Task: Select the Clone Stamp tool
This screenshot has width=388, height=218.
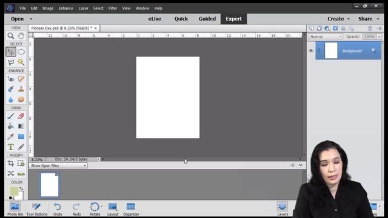Action: [21, 89]
